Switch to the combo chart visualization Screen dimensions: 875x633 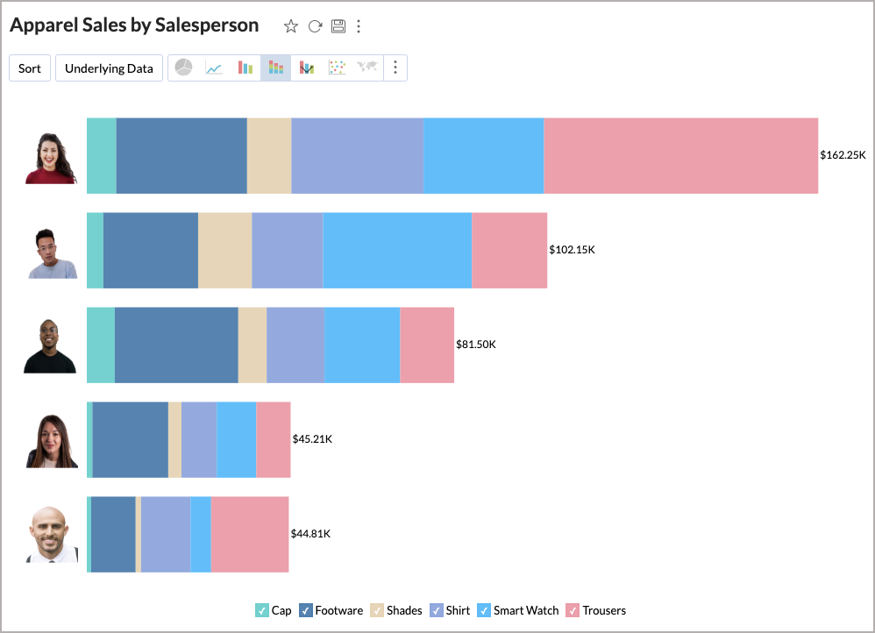click(307, 68)
